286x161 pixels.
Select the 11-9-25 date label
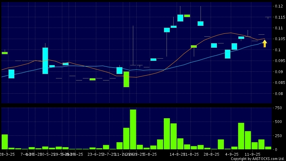252,154
